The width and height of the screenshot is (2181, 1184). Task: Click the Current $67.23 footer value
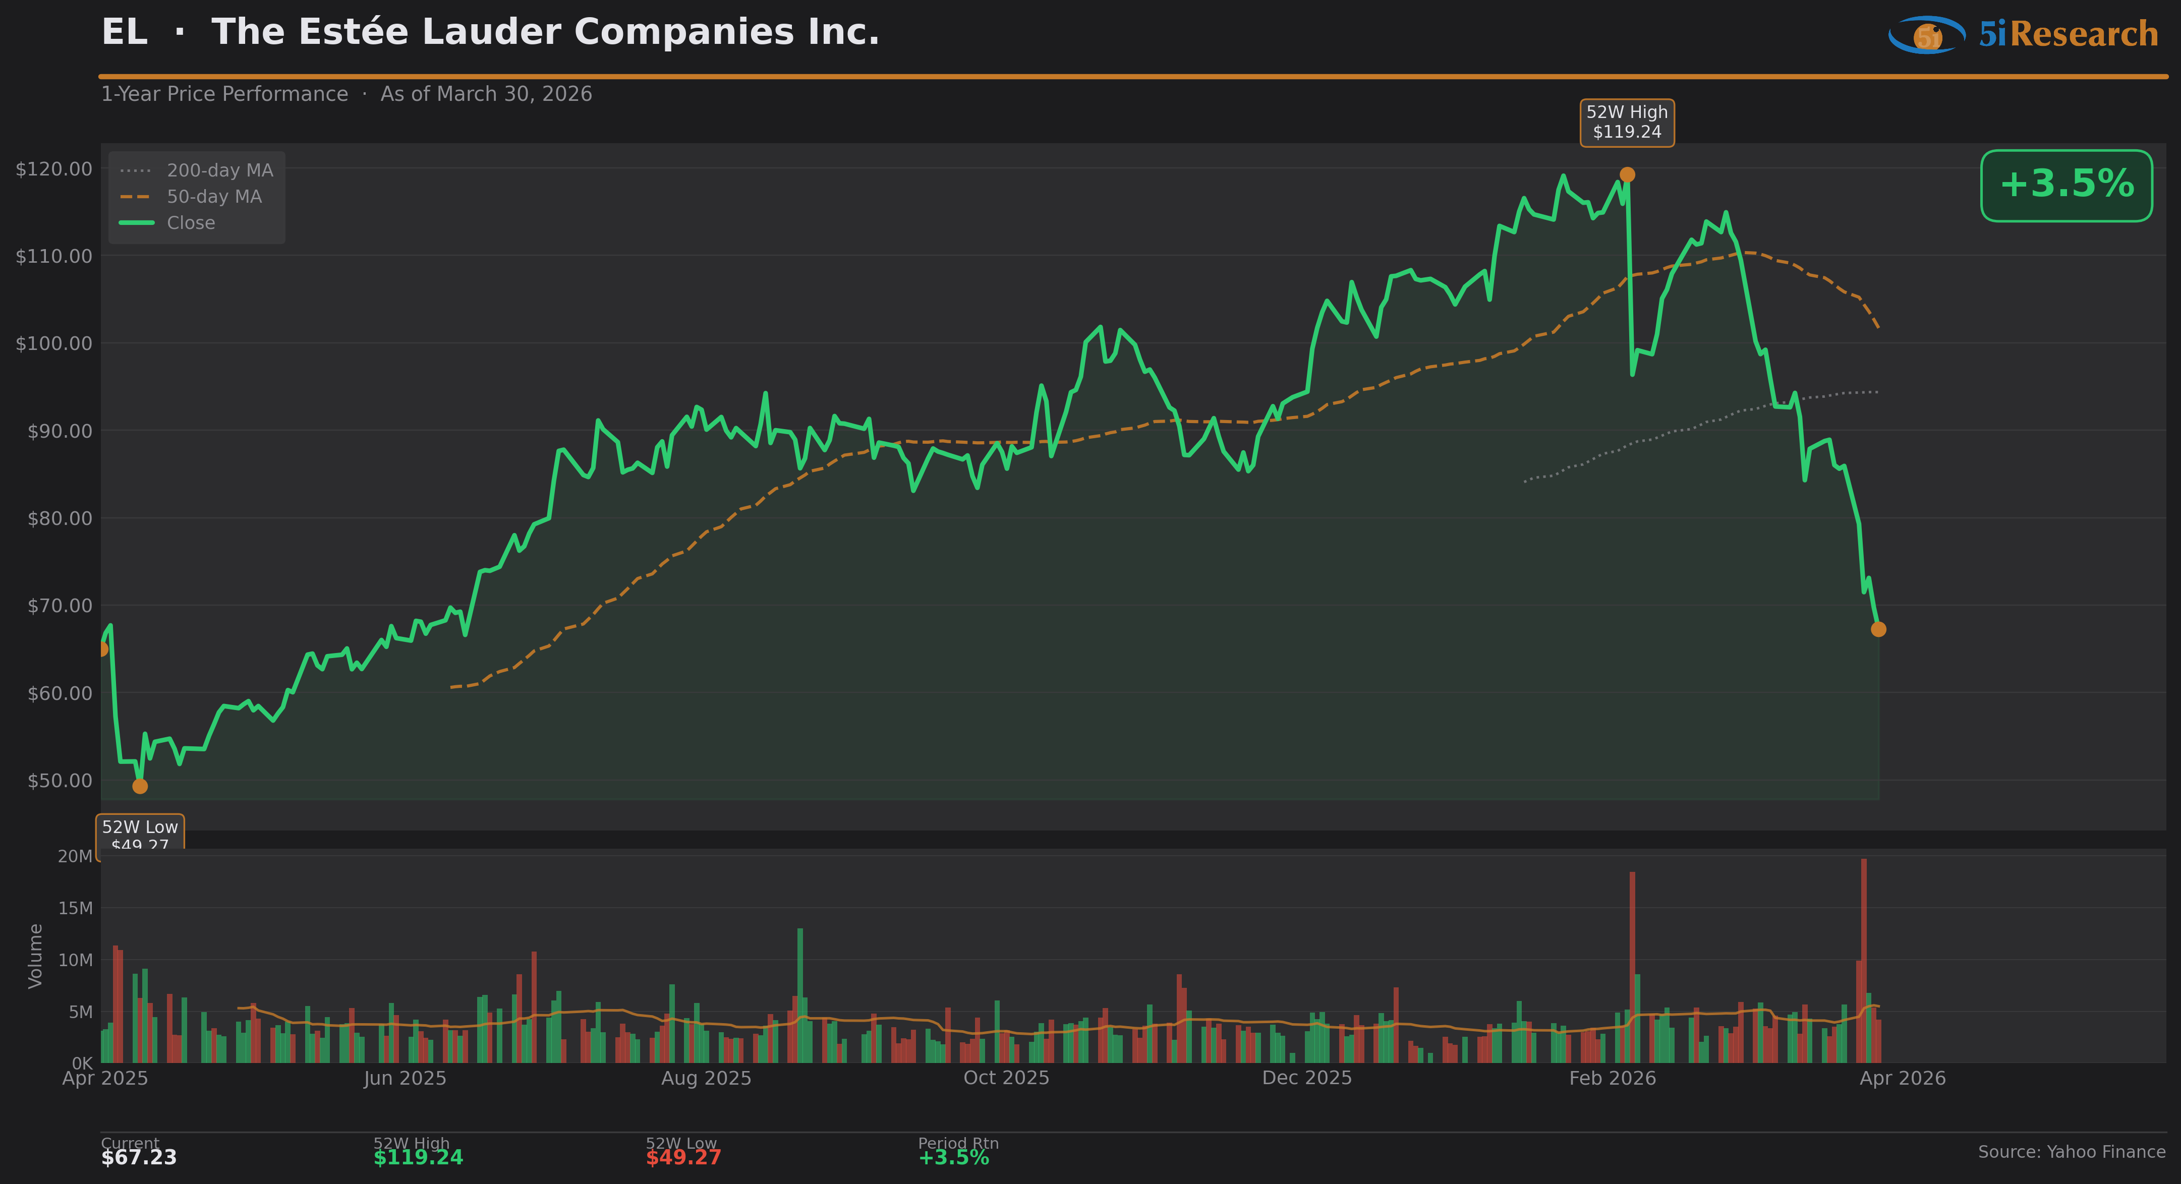(x=139, y=1158)
